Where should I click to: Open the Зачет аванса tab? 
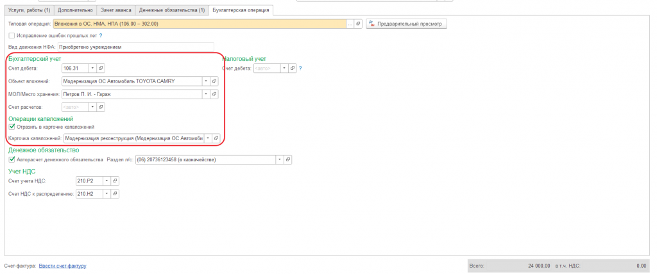coord(115,10)
